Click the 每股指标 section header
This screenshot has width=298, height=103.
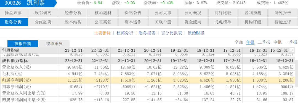click(10, 50)
